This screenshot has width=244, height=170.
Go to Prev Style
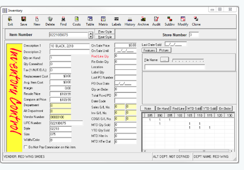(105, 32)
